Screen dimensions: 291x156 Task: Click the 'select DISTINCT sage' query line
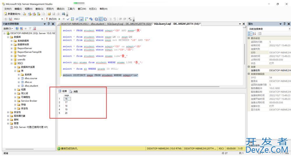[100, 75]
